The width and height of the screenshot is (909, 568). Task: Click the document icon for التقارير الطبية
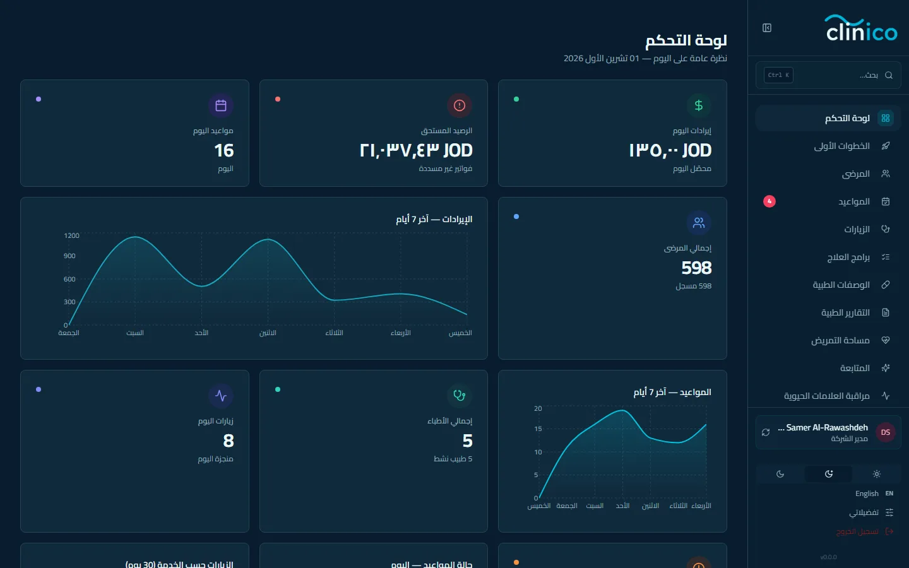(886, 312)
